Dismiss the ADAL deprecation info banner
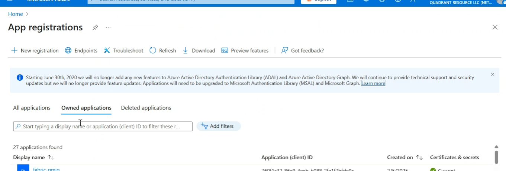This screenshot has height=171, width=506. pyautogui.click(x=493, y=74)
